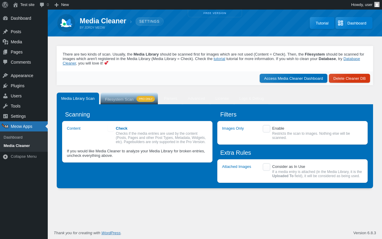This screenshot has width=382, height=239.
Task: Open Appearance via its paintbrush icon
Action: tap(5, 76)
